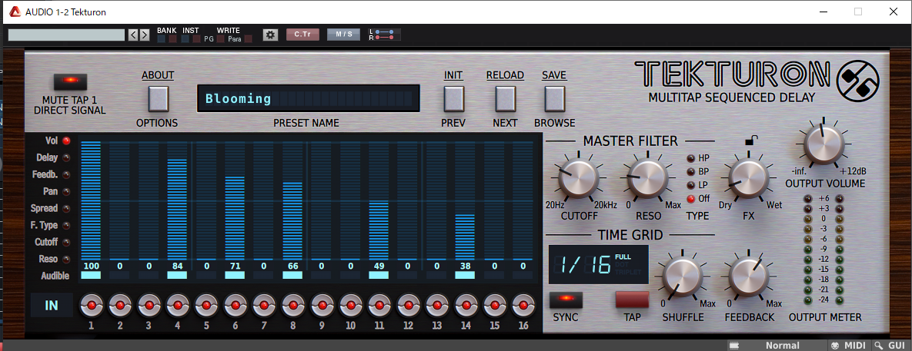Click the INIT / PREV button
Screen dimensions: 912x351
453,98
